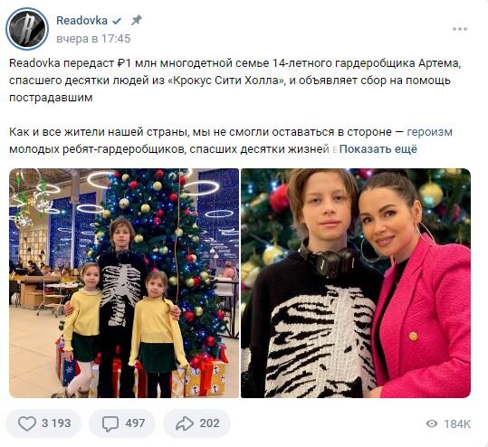Click the героизм hyperlink text

point(429,132)
